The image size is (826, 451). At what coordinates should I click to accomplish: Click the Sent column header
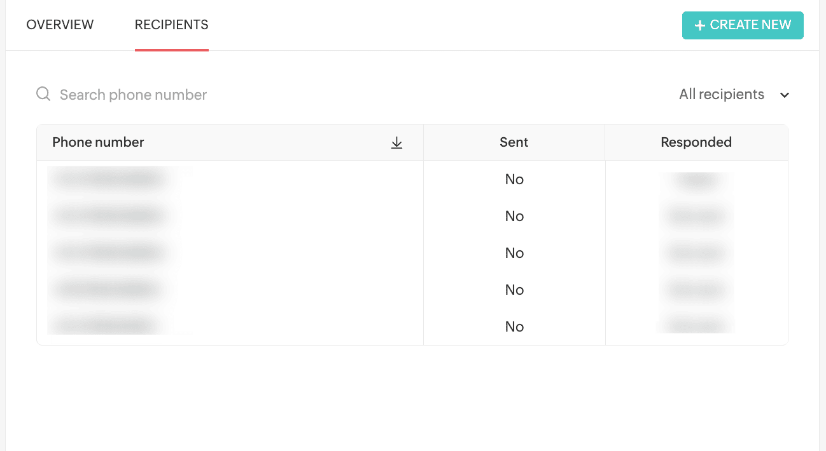514,142
